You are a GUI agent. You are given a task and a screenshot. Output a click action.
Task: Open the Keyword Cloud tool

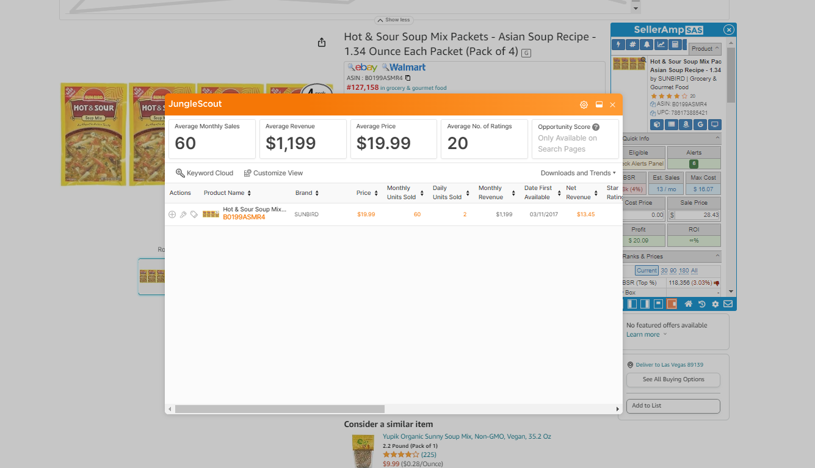click(x=205, y=173)
